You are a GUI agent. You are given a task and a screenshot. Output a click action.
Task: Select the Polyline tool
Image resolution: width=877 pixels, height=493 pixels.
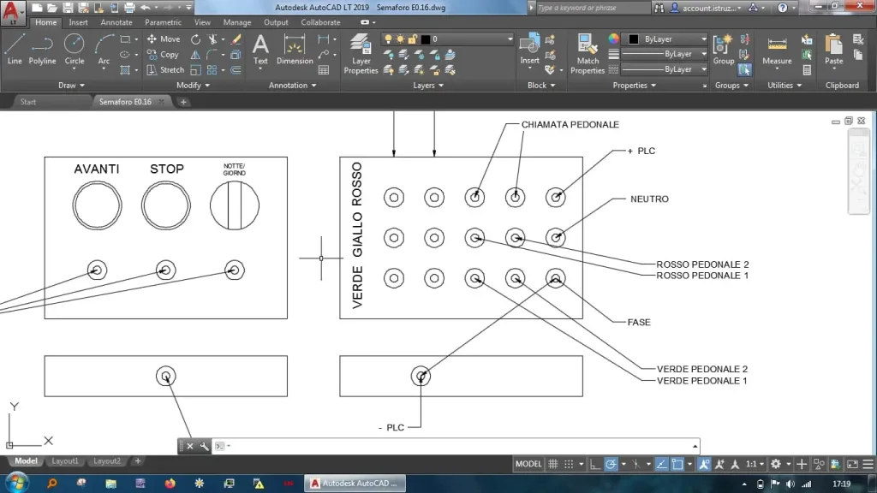coord(42,48)
